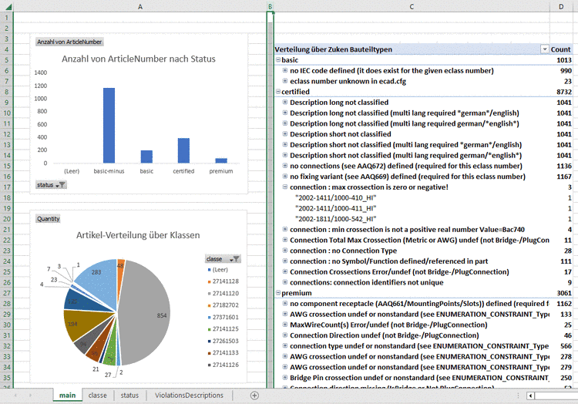The height and width of the screenshot is (404, 578).
Task: Expand 'no Symbol/Function defined/referenced' row
Action: coord(285,261)
